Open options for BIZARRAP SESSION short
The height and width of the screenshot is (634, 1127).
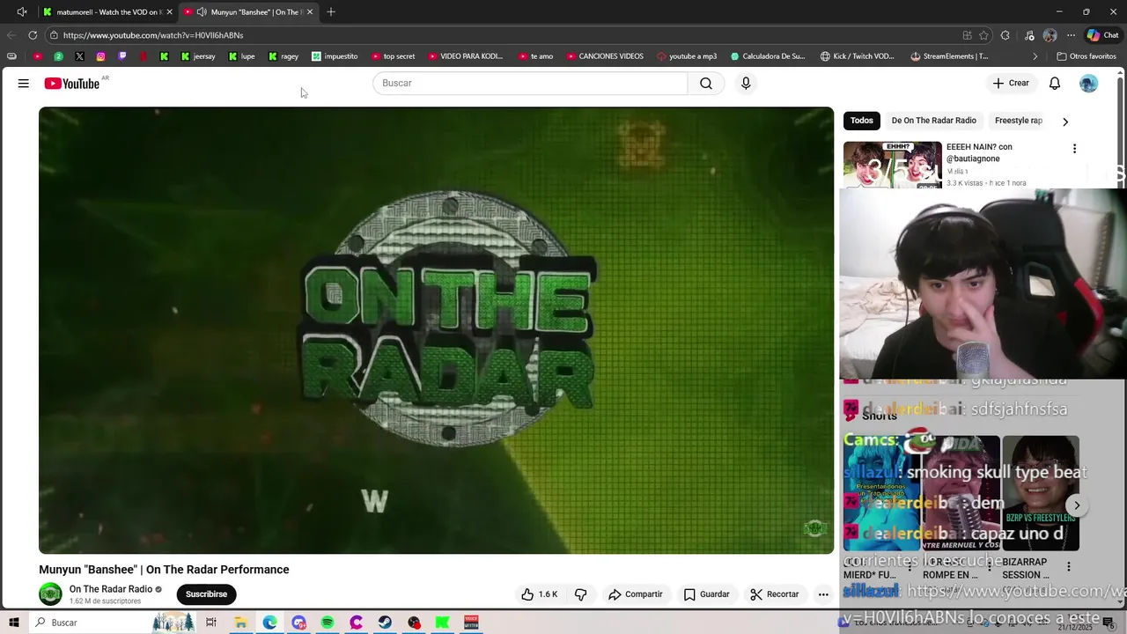[x=1069, y=567]
